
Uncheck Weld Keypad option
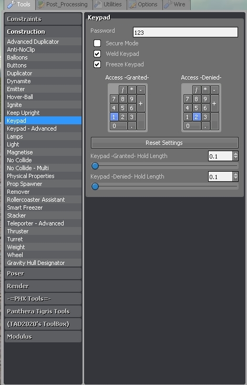click(x=97, y=54)
